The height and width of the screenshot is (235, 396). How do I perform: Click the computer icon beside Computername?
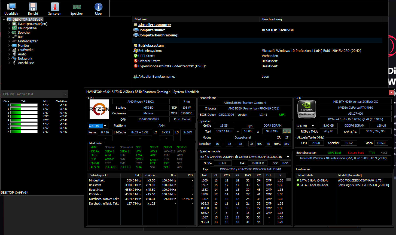click(136, 30)
